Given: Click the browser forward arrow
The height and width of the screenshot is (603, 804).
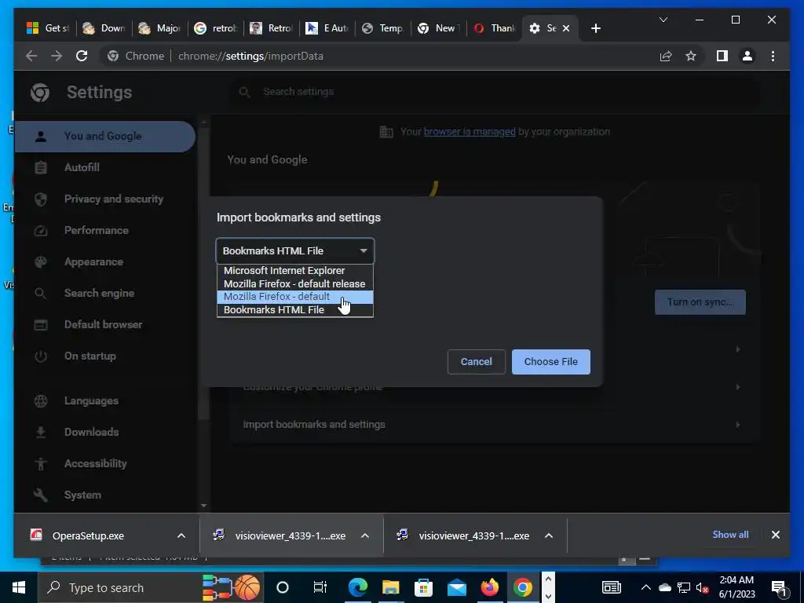Looking at the screenshot, I should tap(57, 56).
